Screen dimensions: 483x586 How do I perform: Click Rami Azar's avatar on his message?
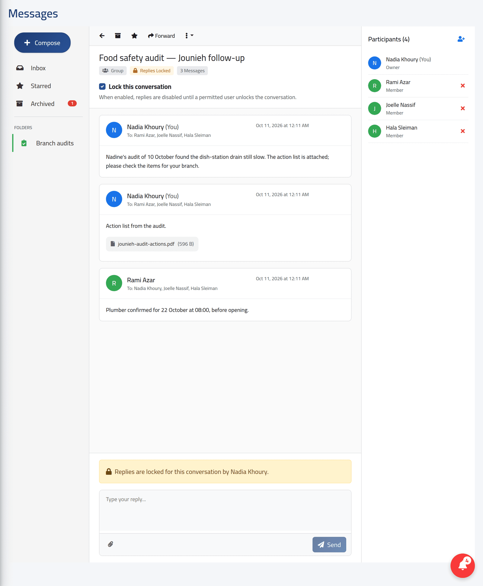click(114, 283)
